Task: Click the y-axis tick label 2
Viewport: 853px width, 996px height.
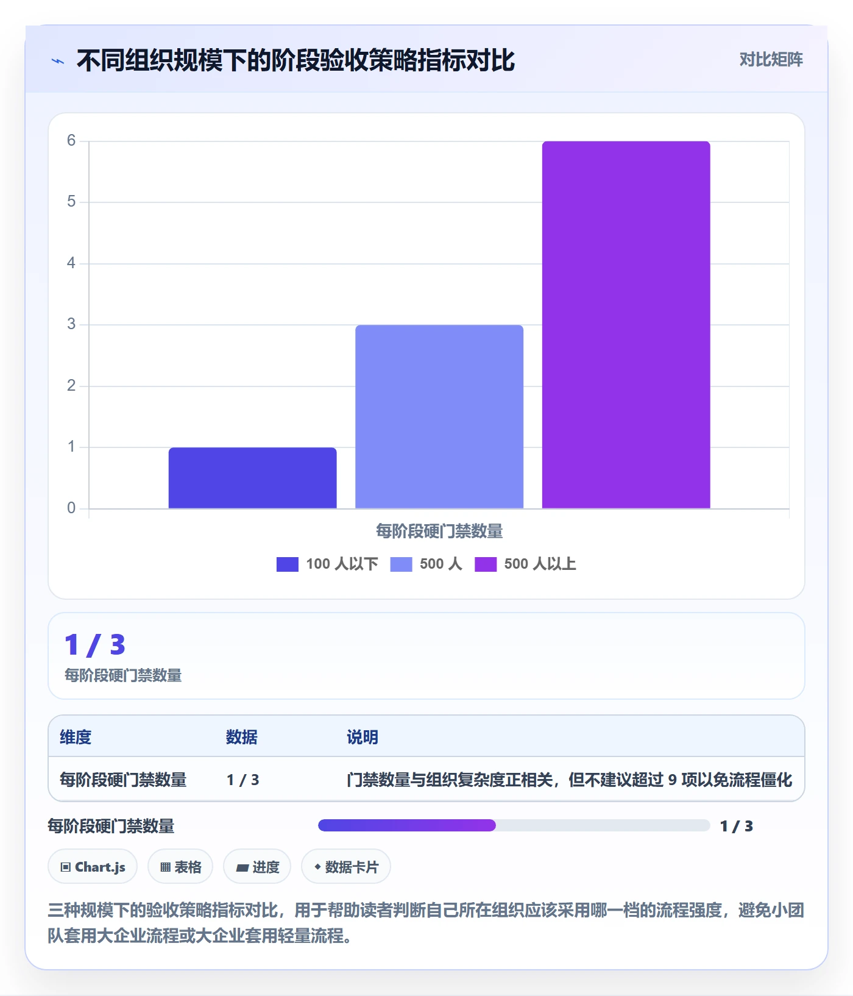Action: pyautogui.click(x=71, y=386)
